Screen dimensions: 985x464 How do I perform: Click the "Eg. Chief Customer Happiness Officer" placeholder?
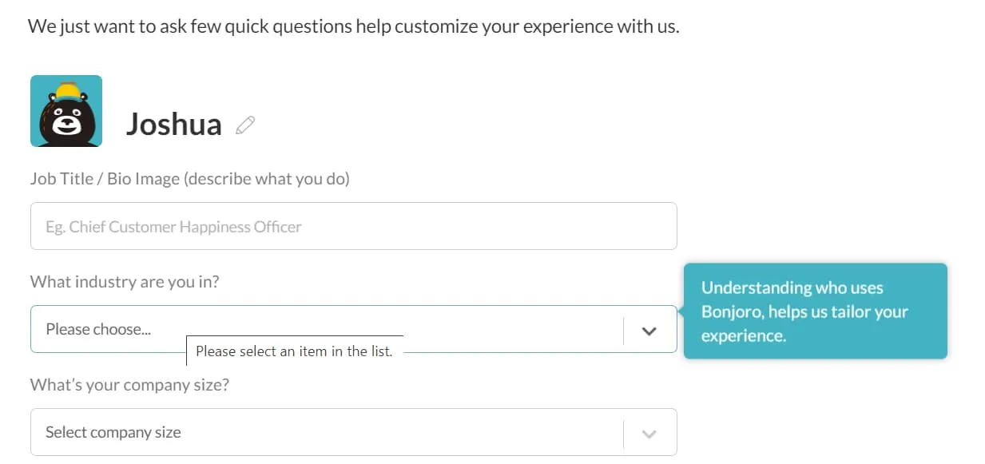[x=173, y=227]
